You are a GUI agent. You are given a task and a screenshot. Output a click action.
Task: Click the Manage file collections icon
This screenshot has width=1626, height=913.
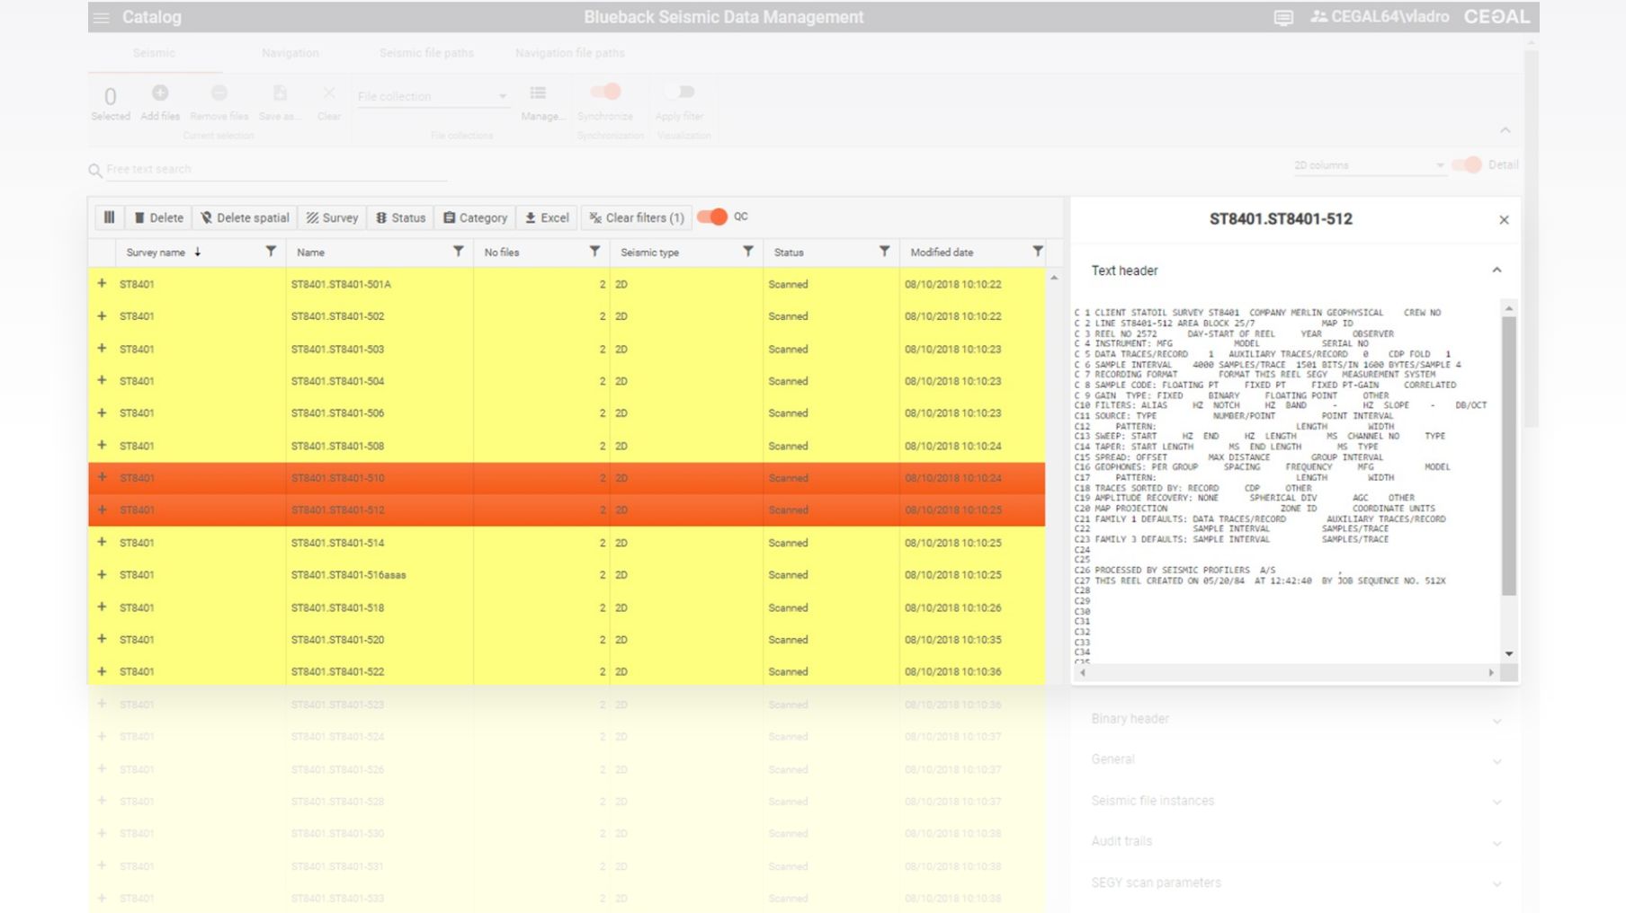pos(538,93)
